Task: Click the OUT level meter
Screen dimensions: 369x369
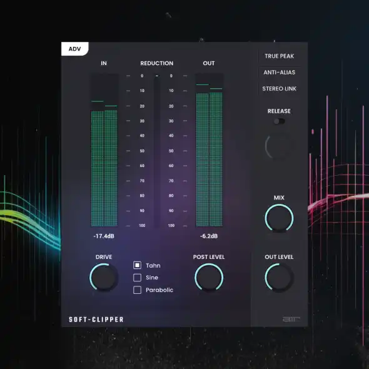Action: pos(210,150)
